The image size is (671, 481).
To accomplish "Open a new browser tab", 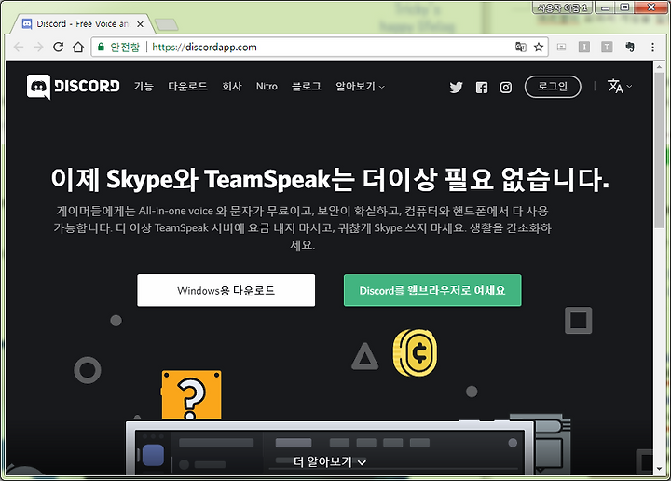I will pyautogui.click(x=167, y=25).
